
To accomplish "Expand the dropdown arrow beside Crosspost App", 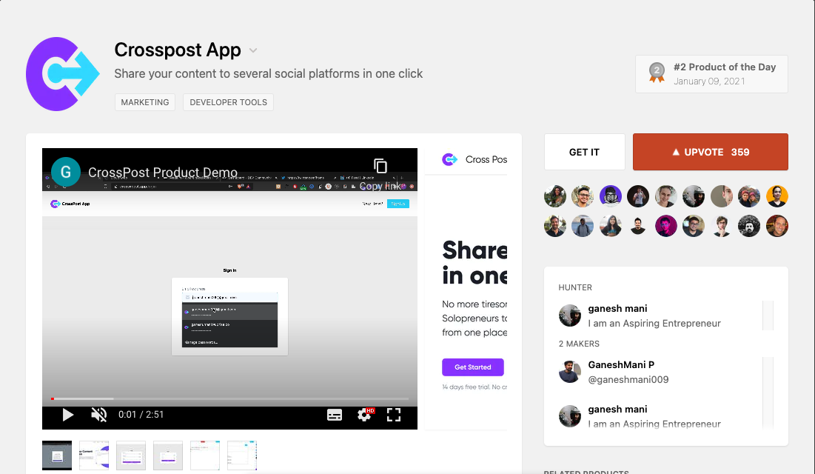I will click(x=253, y=51).
